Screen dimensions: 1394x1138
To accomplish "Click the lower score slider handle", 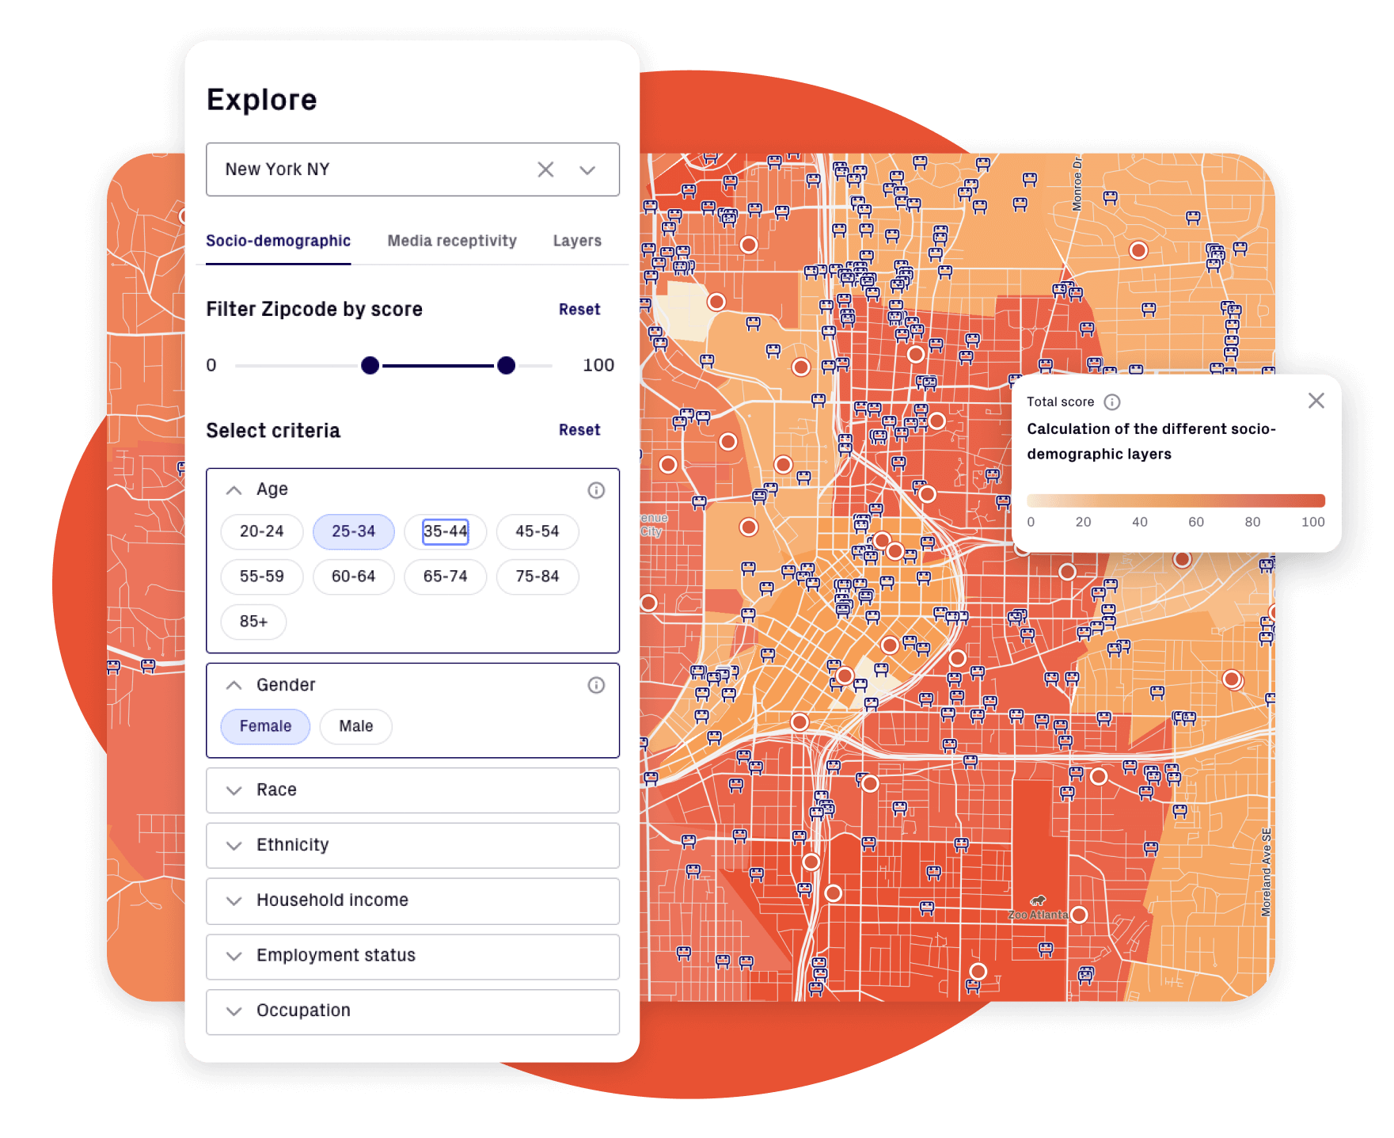I will tap(370, 365).
